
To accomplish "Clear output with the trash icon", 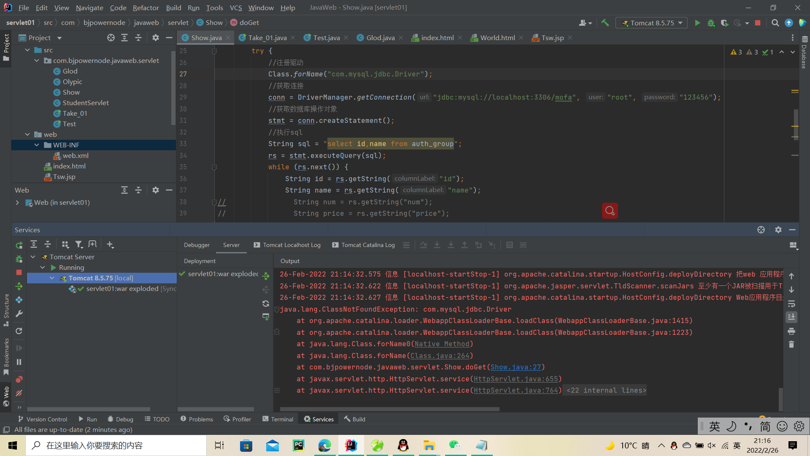I will click(791, 345).
